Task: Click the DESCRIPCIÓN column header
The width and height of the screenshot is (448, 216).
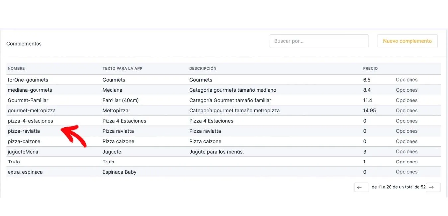Action: pyautogui.click(x=203, y=68)
